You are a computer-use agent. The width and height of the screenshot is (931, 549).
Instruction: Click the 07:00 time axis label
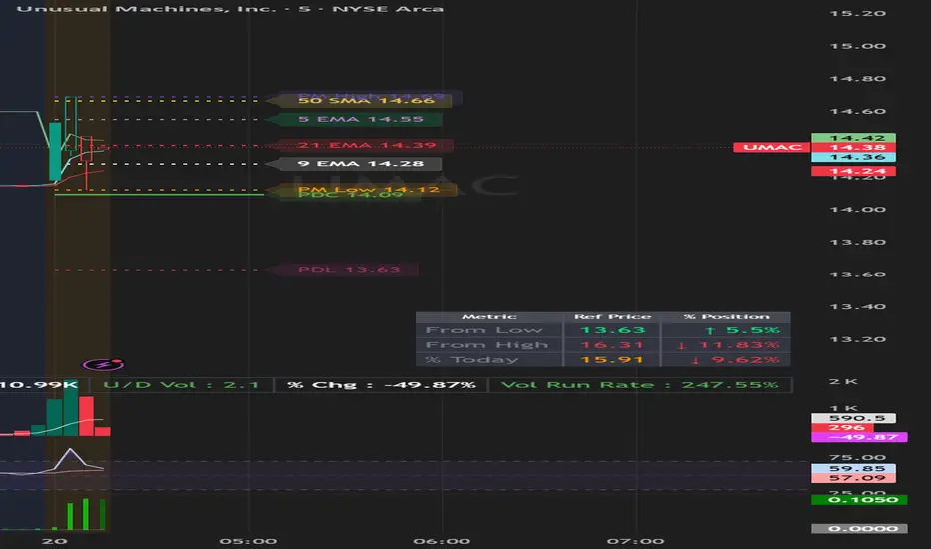[x=636, y=541]
